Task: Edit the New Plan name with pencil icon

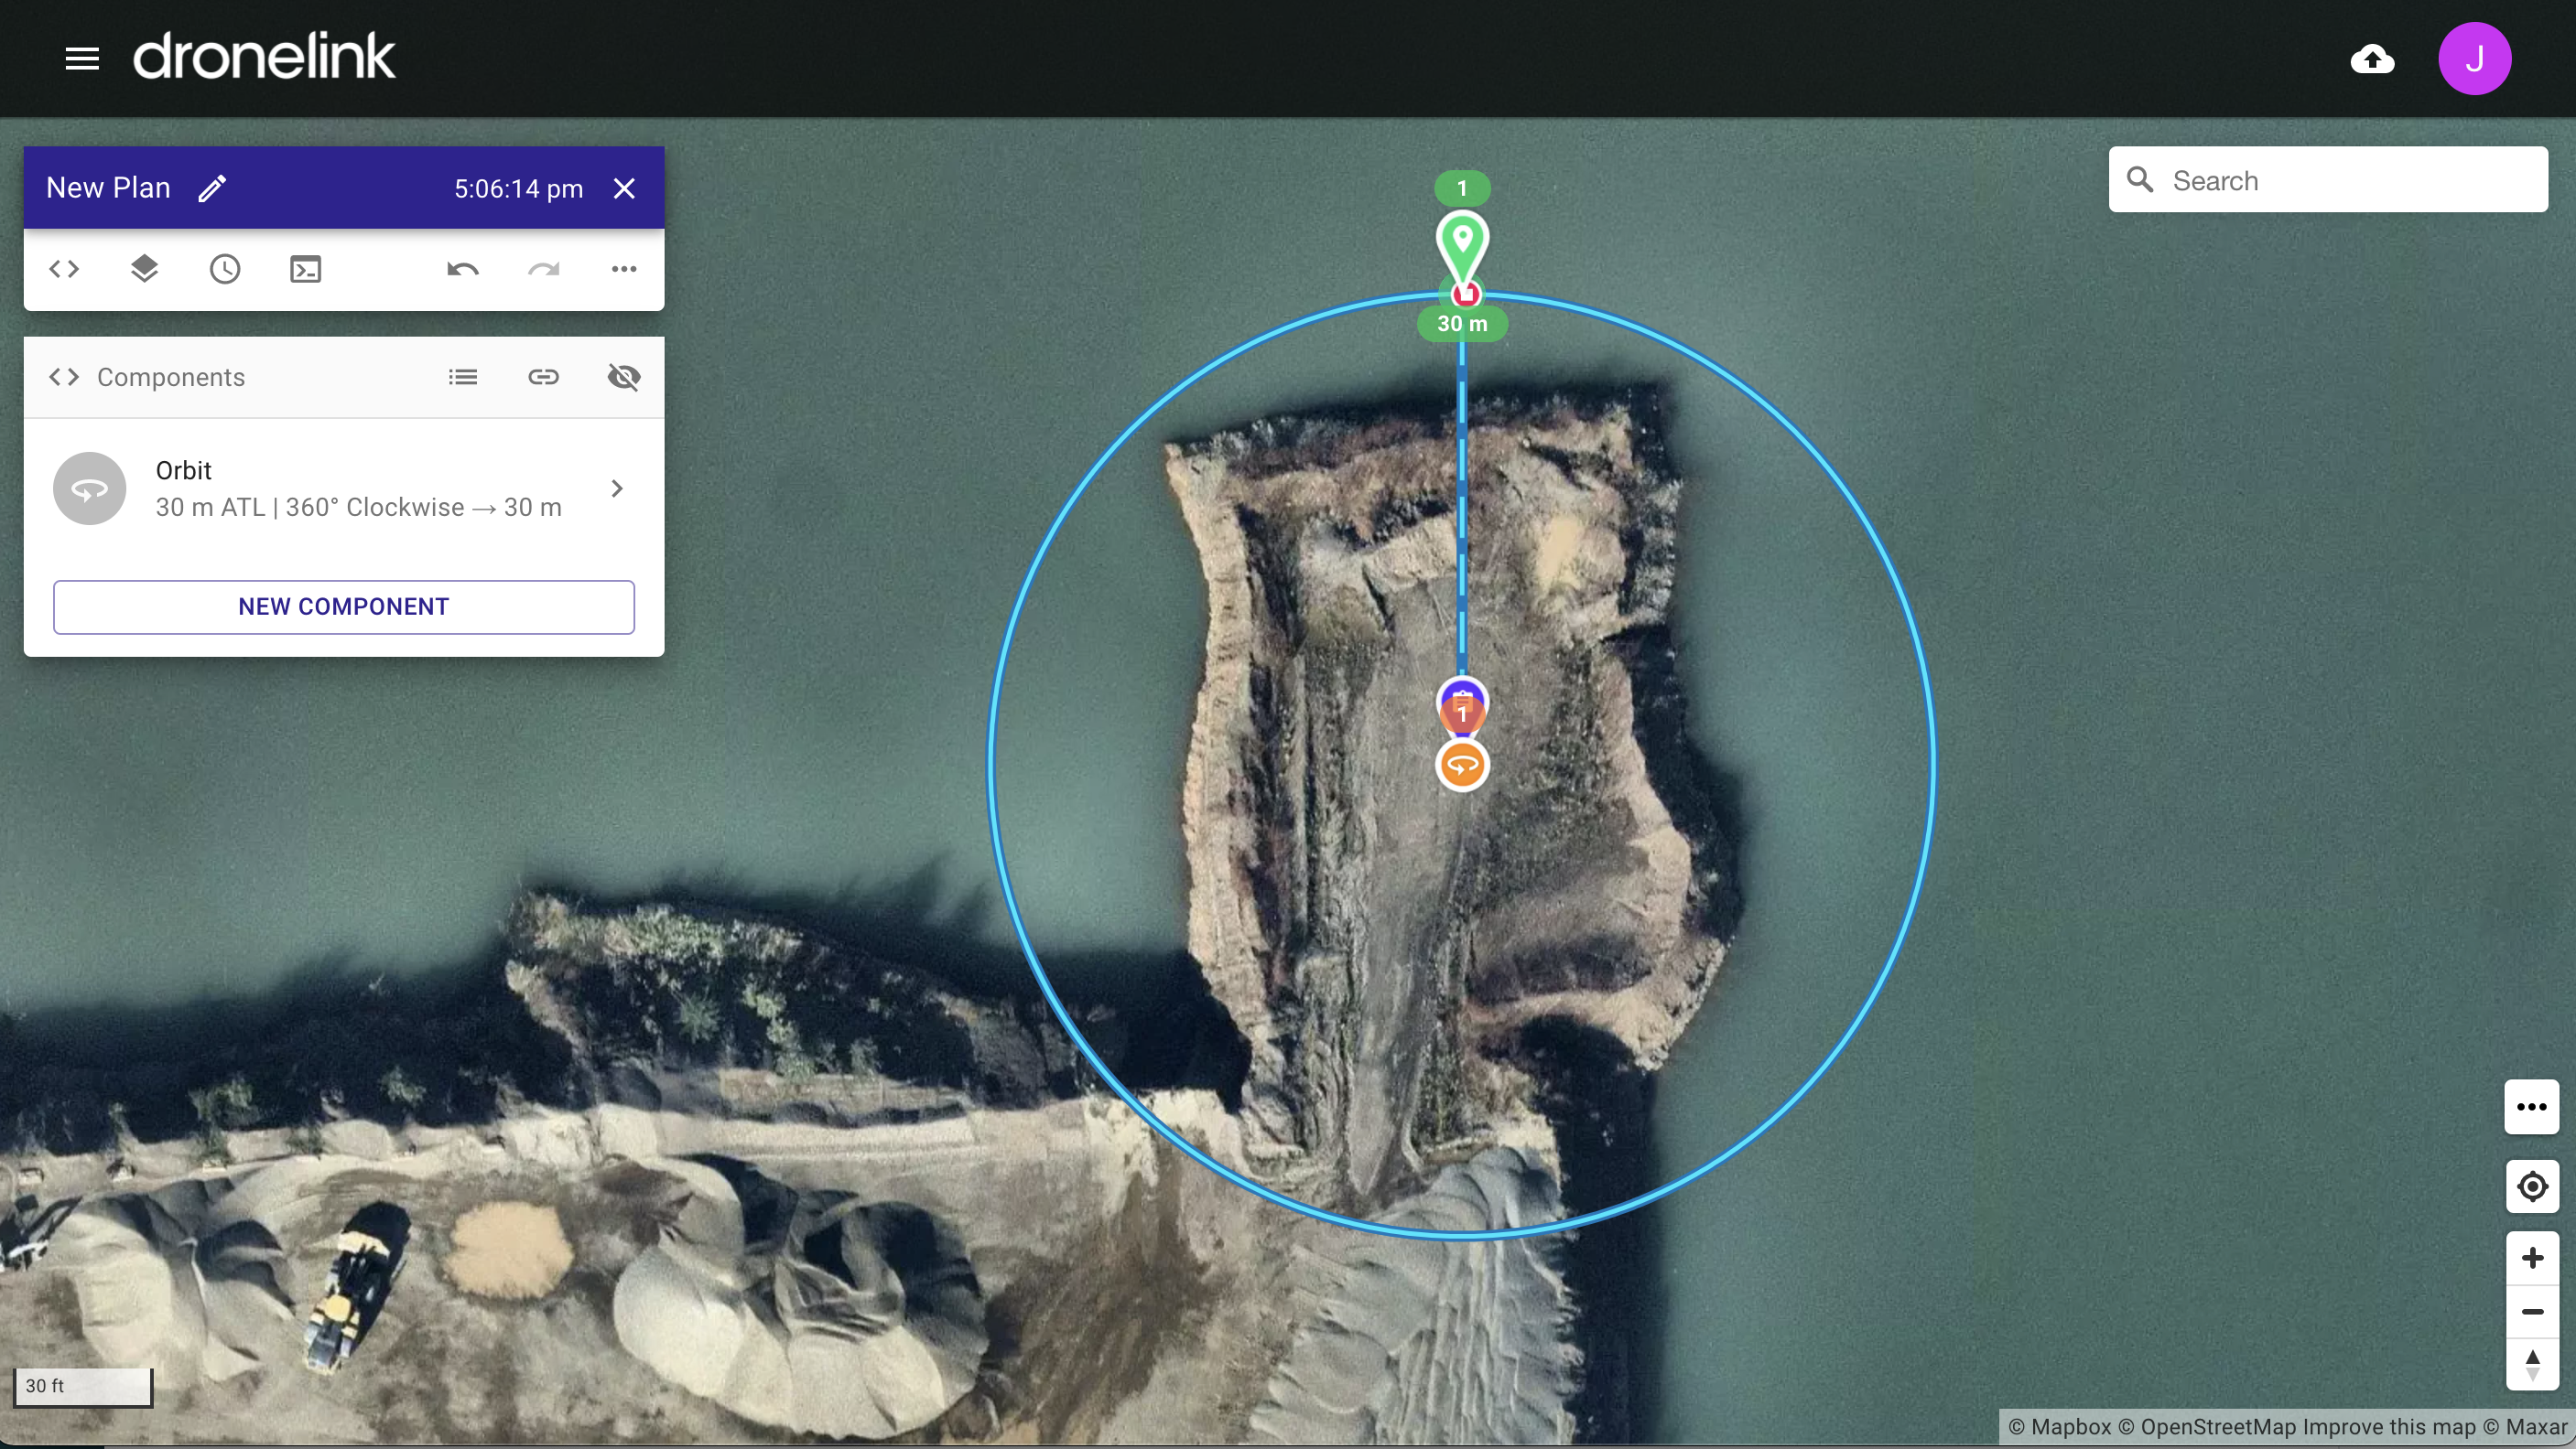Action: click(x=212, y=188)
